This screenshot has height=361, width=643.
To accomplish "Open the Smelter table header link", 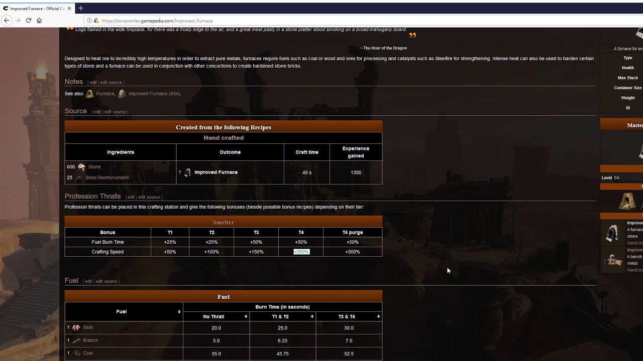I will (x=224, y=222).
